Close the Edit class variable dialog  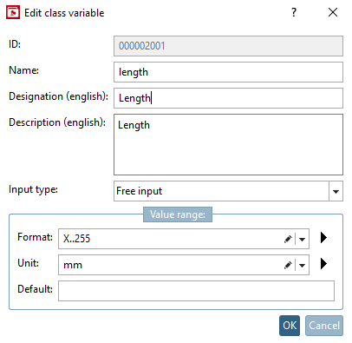333,12
